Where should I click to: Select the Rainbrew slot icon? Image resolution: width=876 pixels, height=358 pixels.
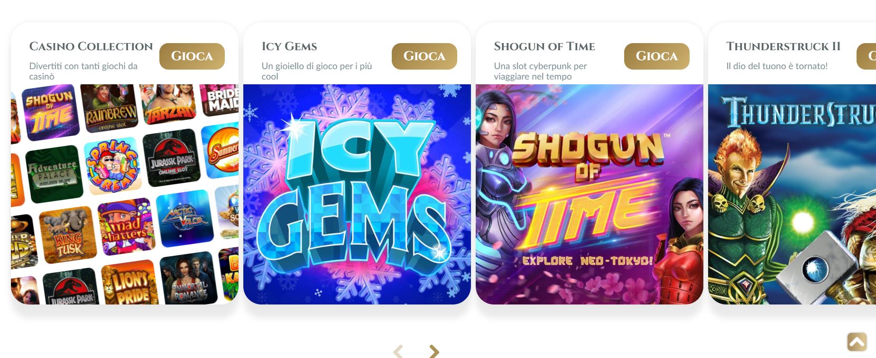point(110,108)
